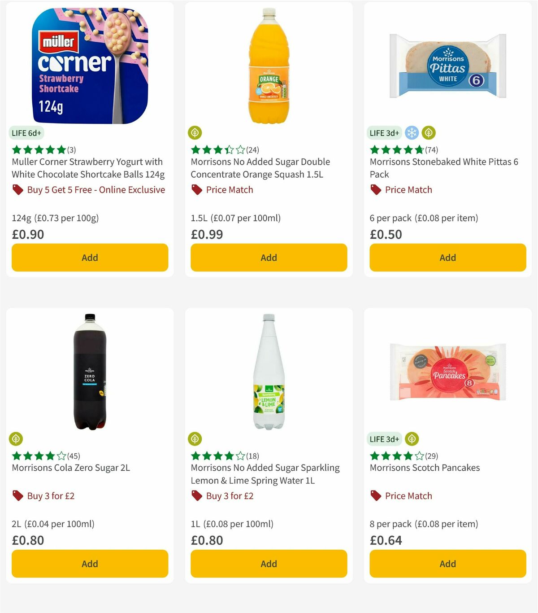Add sparkling lemon and lime water to basket
Viewport: 538px width, 613px height.
(269, 564)
